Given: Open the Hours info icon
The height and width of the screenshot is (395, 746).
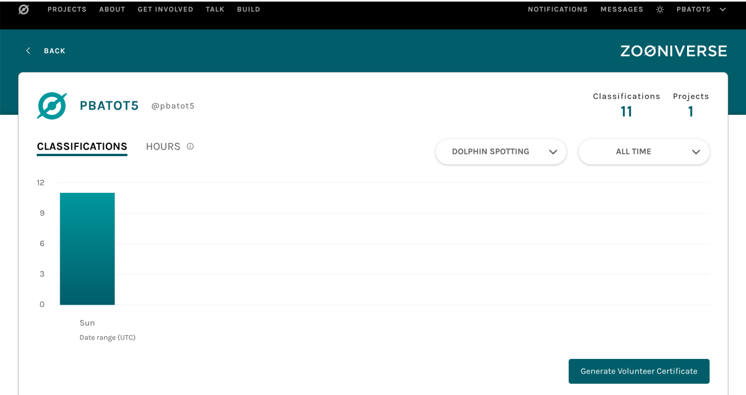Looking at the screenshot, I should click(190, 146).
